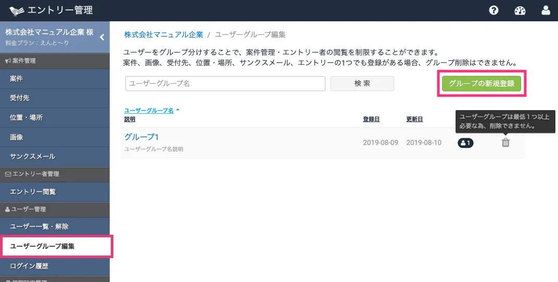Click the ユーザー管理 section header
The image size is (558, 282).
click(55, 209)
